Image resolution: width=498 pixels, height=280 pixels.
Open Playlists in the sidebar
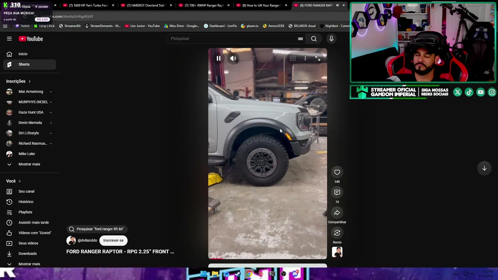30,212
